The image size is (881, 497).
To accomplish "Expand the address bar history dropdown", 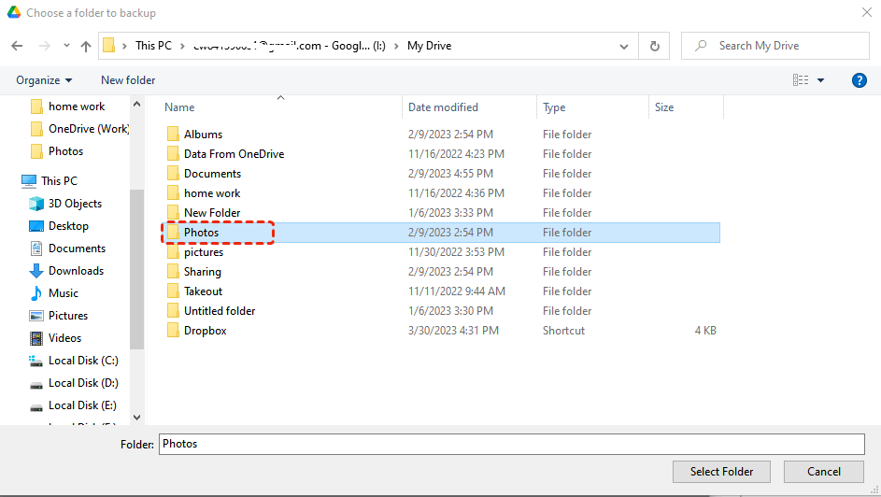I will tap(624, 46).
